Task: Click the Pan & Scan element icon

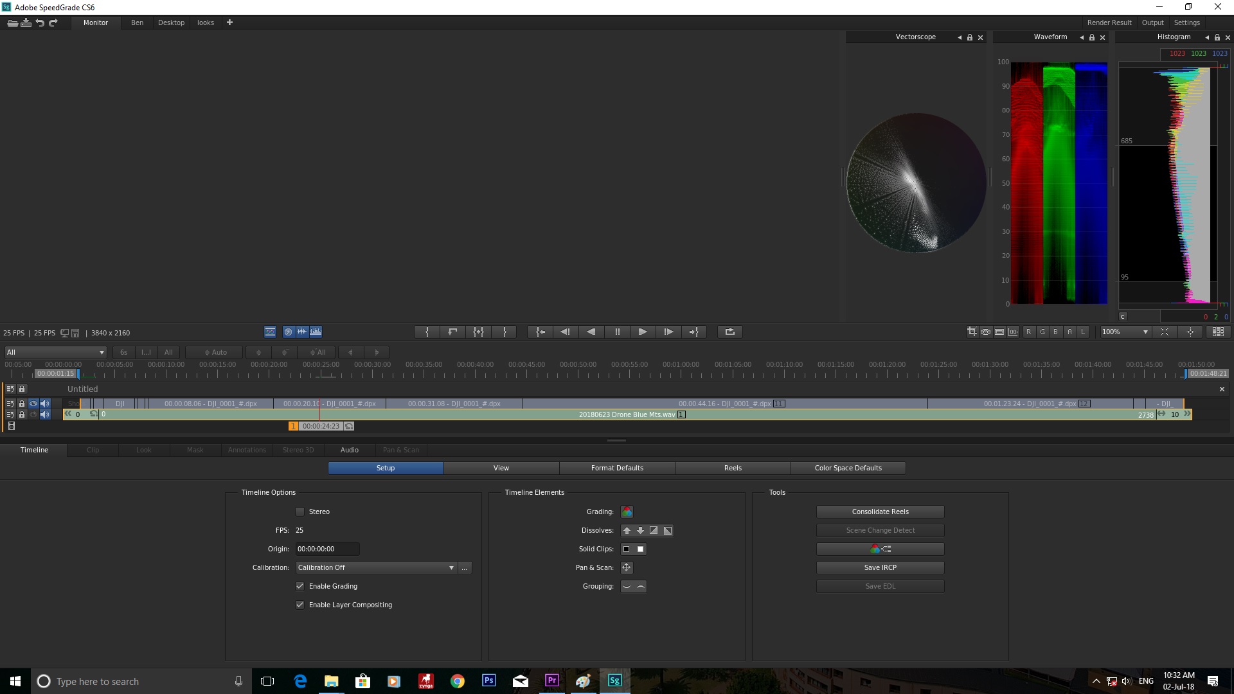Action: [x=627, y=567]
